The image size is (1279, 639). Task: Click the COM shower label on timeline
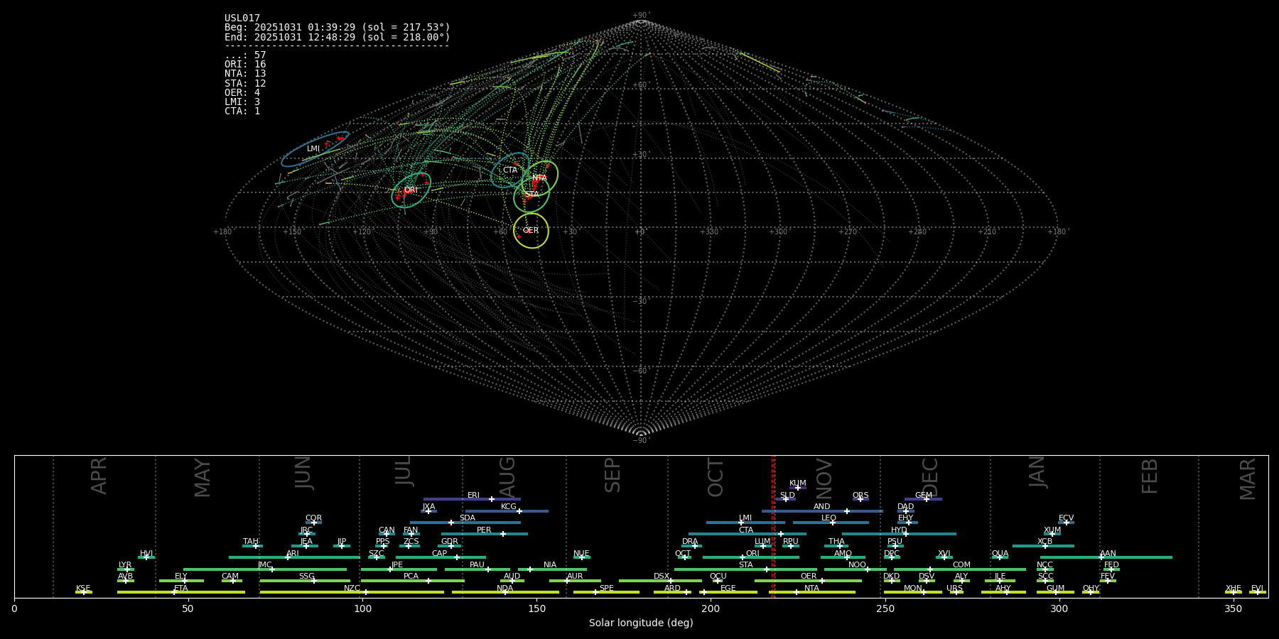coord(961,565)
